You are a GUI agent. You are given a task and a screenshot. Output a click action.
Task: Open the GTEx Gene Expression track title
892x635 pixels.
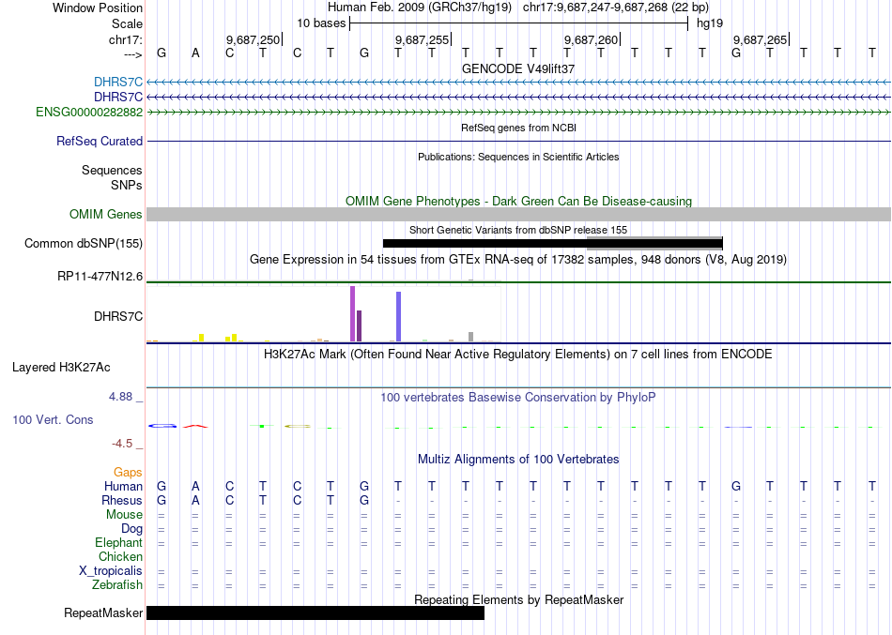[x=518, y=260]
